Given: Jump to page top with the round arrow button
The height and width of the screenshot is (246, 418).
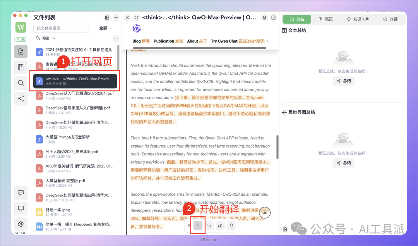Looking at the screenshot, I should click(x=265, y=213).
